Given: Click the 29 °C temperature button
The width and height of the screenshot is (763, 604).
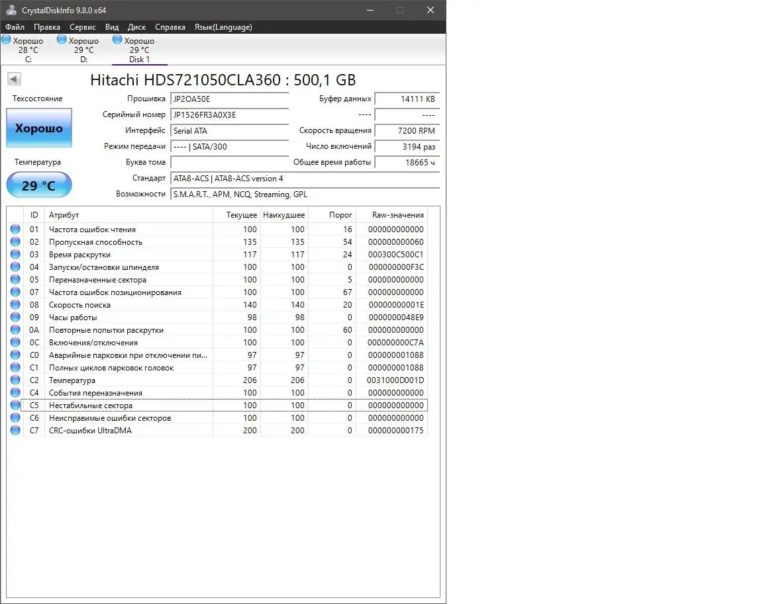Looking at the screenshot, I should coord(39,185).
